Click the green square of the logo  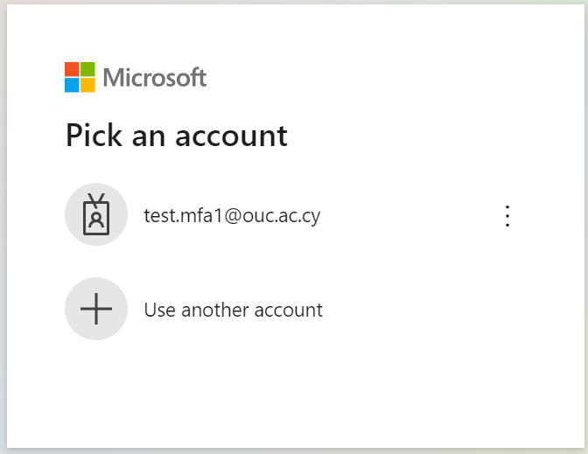87,69
